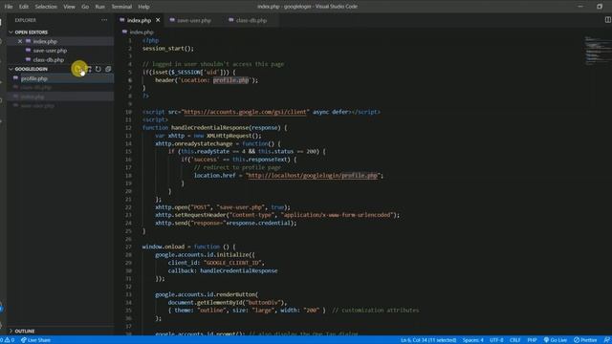Screen dimensions: 612x344
Task: Click PHP file icon on index.php tab
Action: pyautogui.click(x=122, y=20)
